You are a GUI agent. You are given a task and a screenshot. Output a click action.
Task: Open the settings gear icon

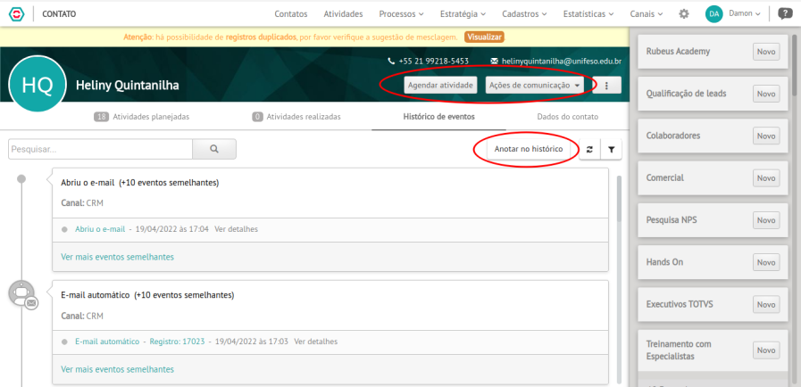683,14
